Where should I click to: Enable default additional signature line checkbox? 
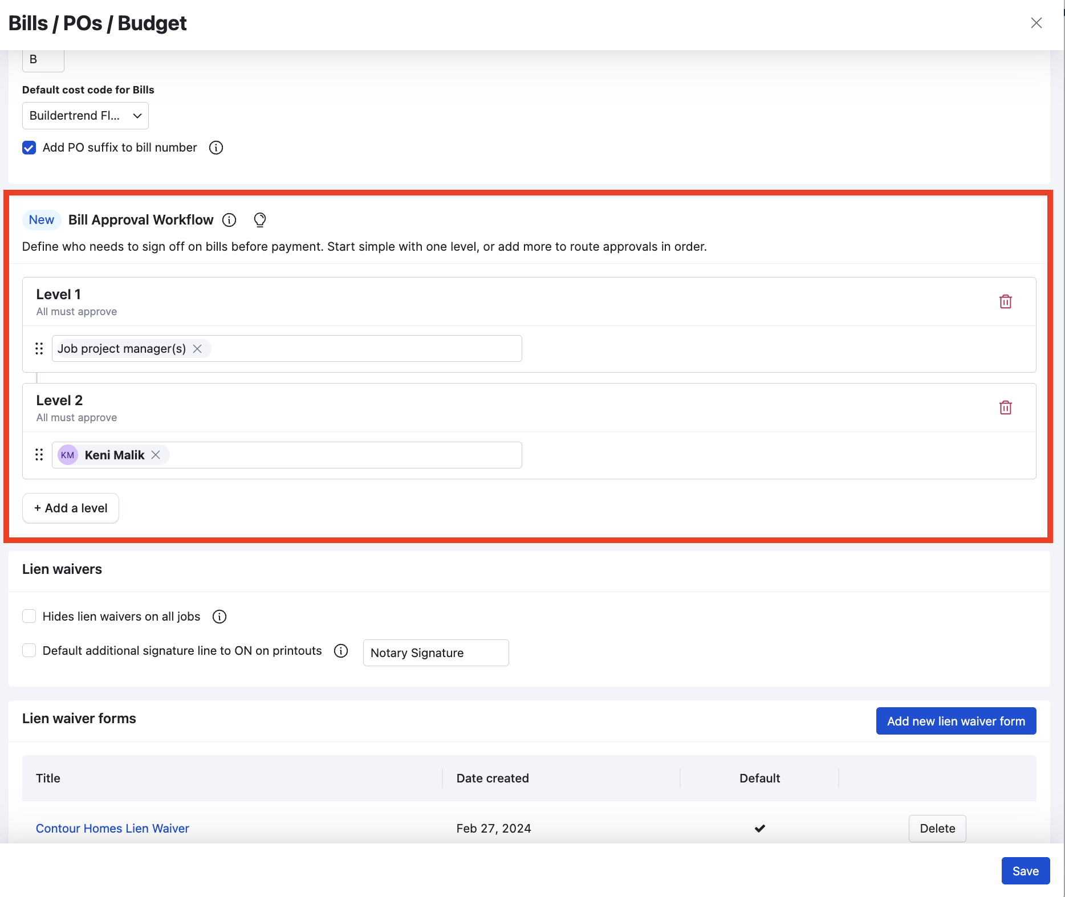pos(29,651)
